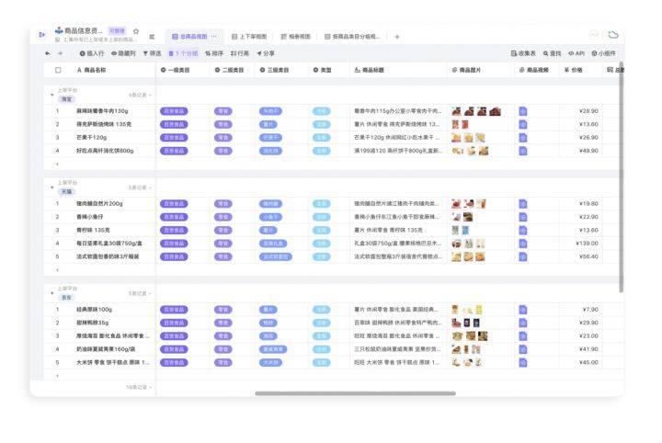Screen dimensions: 662x443
Task: Open the 14条记录 total dropdown at the bottom
Action: (139, 387)
